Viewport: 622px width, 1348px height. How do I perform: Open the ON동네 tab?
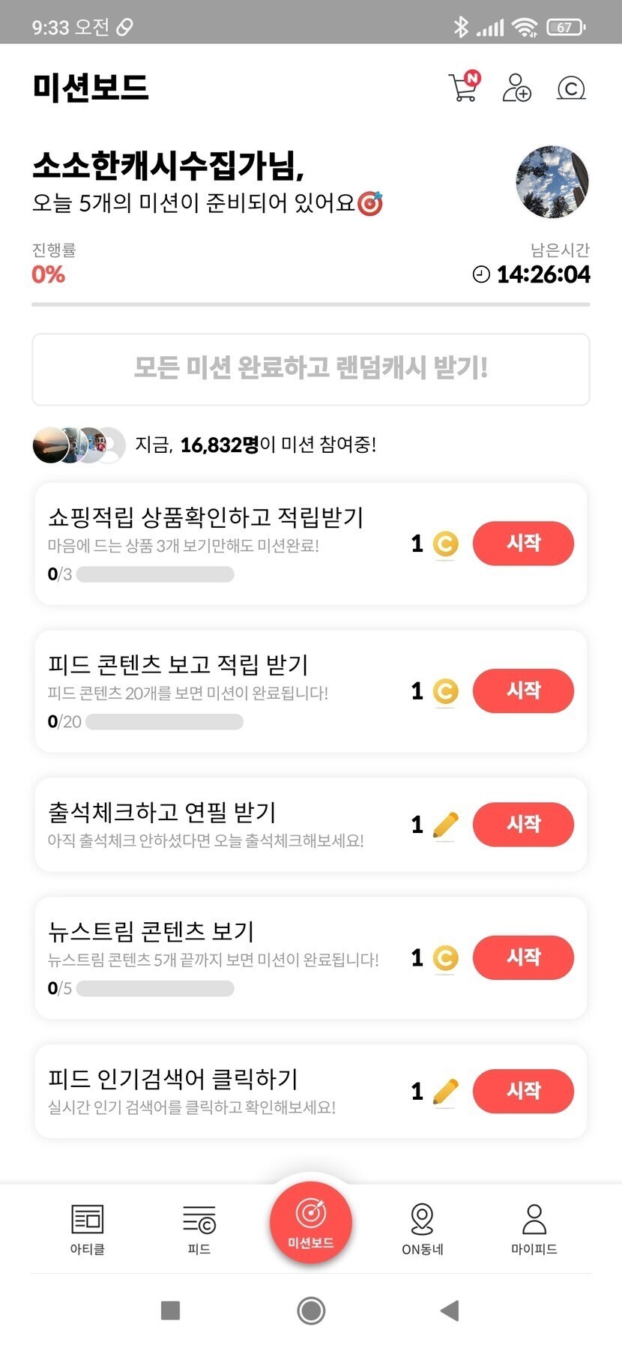[x=423, y=1228]
